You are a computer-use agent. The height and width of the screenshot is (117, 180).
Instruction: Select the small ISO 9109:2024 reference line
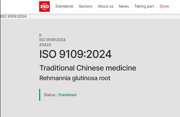tap(52, 40)
